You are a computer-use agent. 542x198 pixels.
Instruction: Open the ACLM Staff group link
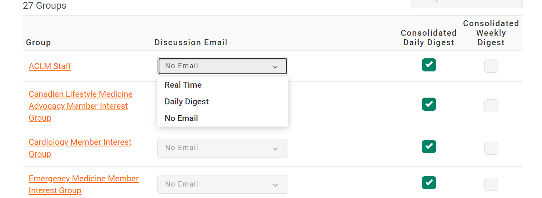pos(50,66)
